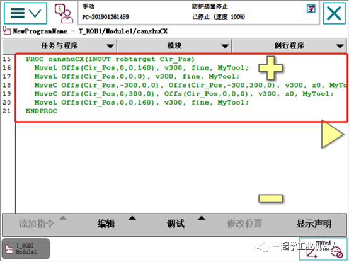Close the program editor with X
Image resolution: width=349 pixels, height=262 pixels.
click(334, 13)
